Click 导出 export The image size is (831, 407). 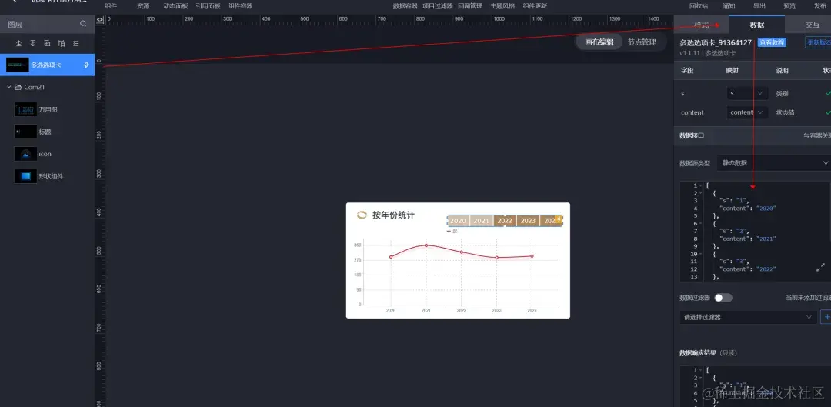click(x=759, y=6)
